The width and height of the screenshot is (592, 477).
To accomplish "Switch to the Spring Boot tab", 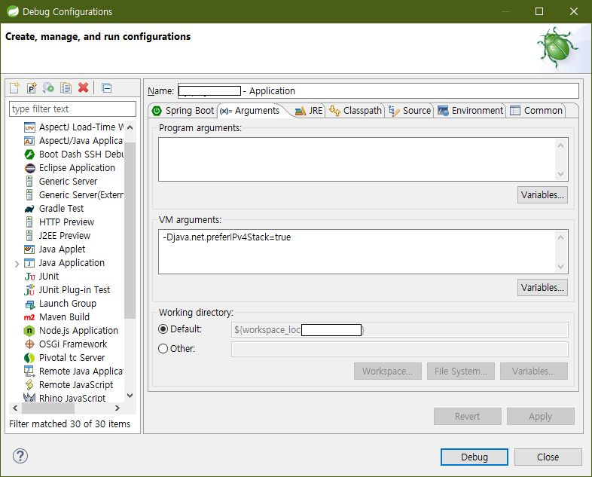I will [183, 111].
